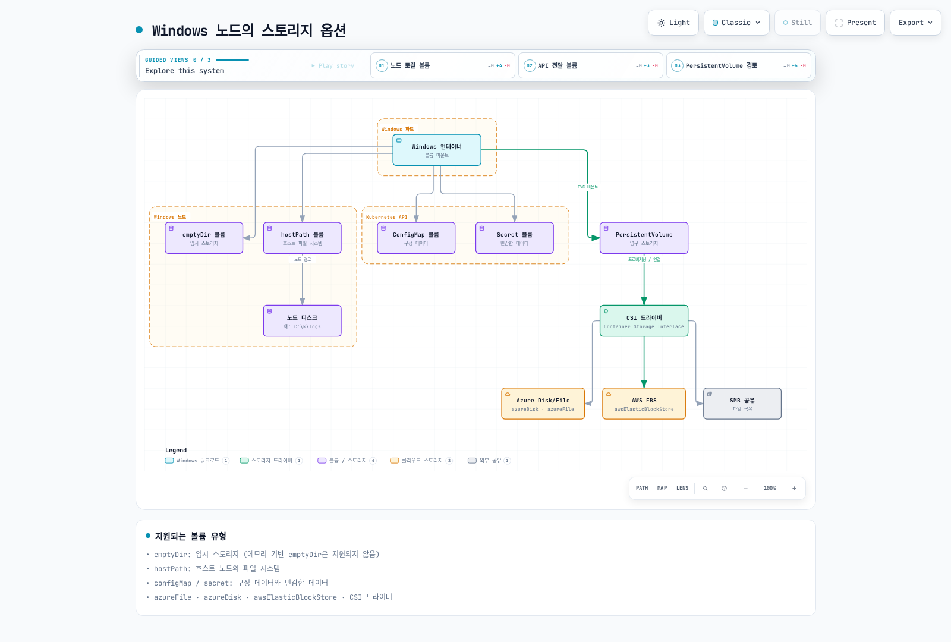Click the Legend heading

[176, 450]
